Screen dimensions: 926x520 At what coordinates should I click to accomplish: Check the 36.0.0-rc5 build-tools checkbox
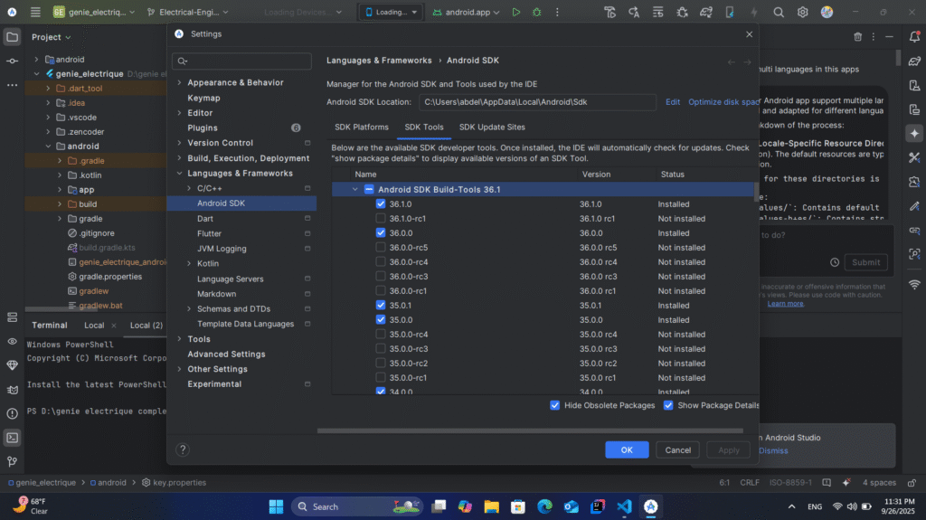pyautogui.click(x=381, y=248)
